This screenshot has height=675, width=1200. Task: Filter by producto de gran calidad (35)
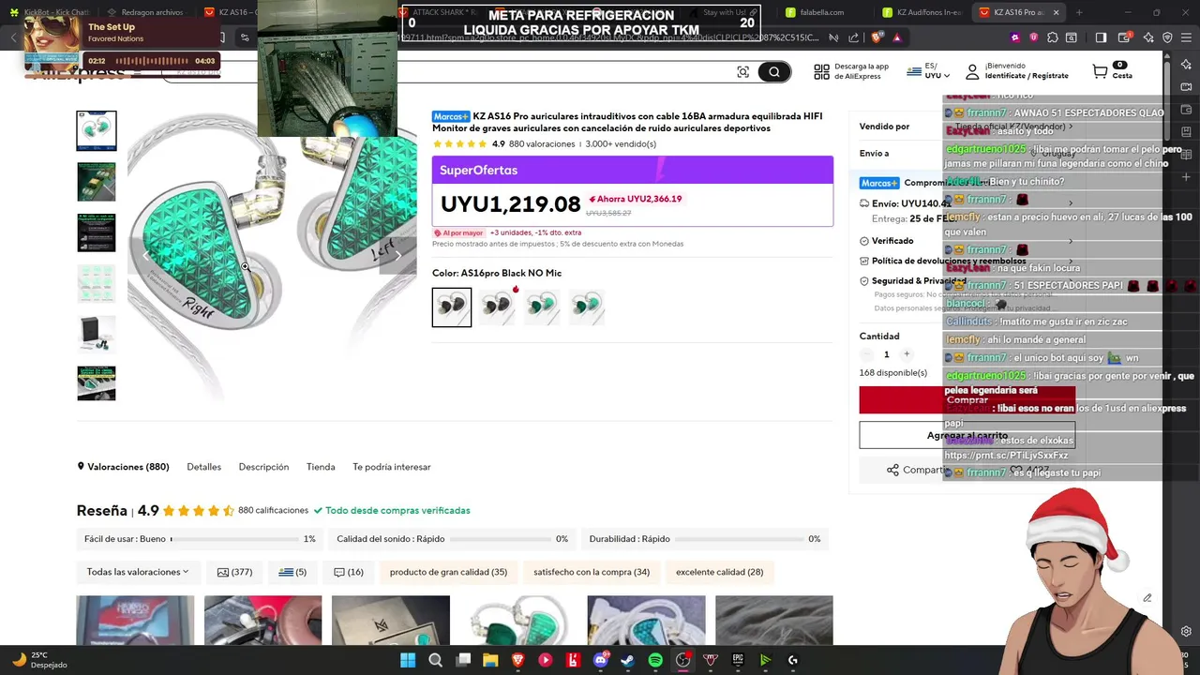coord(448,572)
